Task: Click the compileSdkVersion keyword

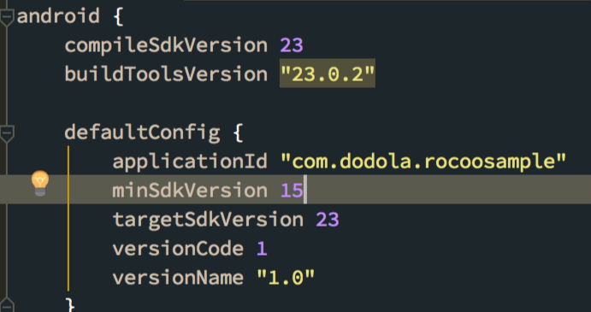Action: pyautogui.click(x=166, y=44)
